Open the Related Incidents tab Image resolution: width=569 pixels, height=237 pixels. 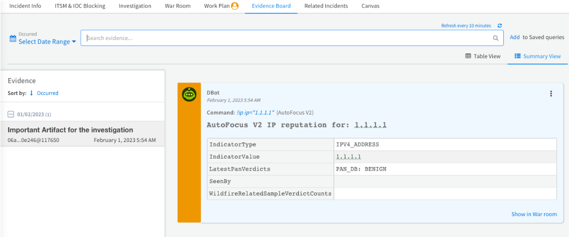tap(326, 6)
